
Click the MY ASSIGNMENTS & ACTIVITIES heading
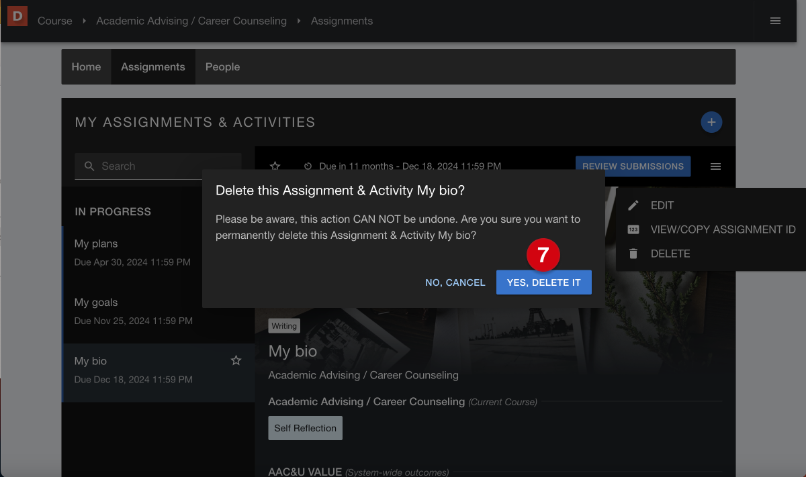pyautogui.click(x=195, y=122)
